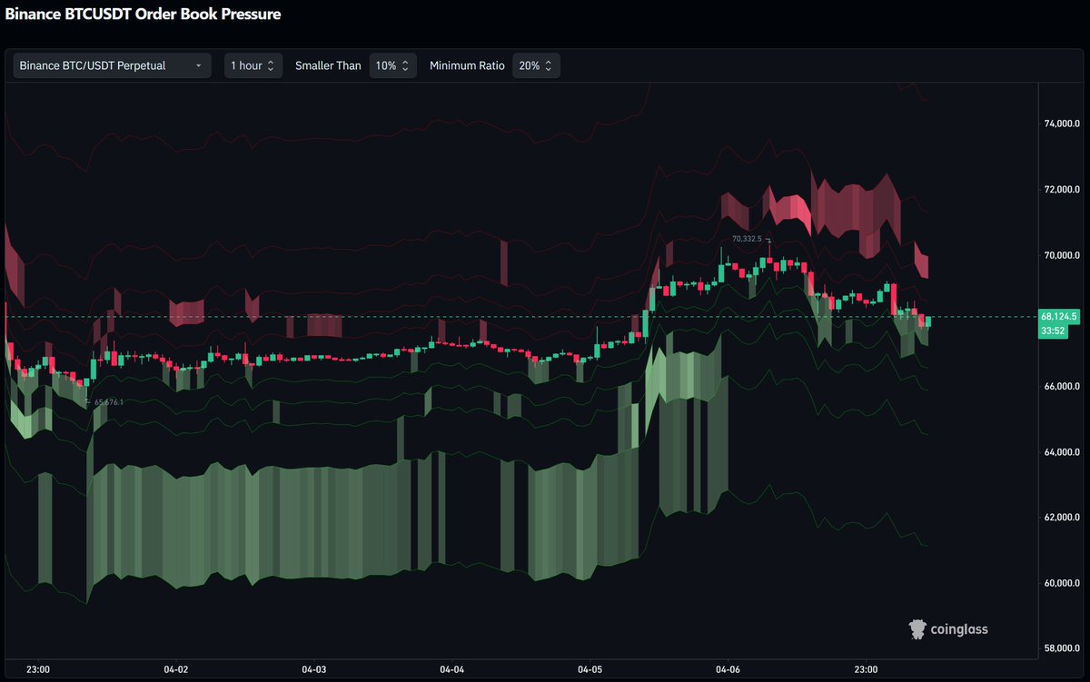The width and height of the screenshot is (1090, 682).
Task: Click the 33:52 countdown label
Action: (x=1054, y=331)
